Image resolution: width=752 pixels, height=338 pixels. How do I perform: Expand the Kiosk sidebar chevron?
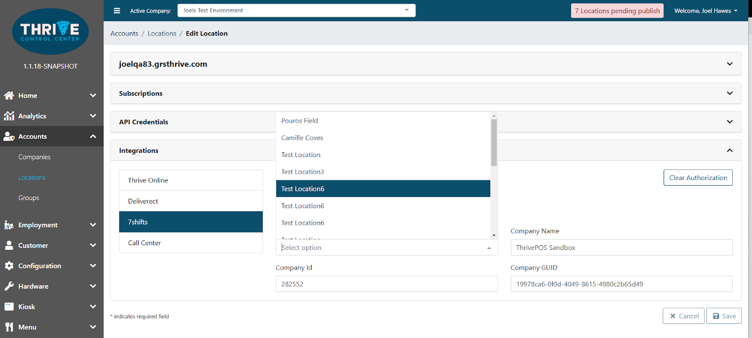tap(93, 307)
